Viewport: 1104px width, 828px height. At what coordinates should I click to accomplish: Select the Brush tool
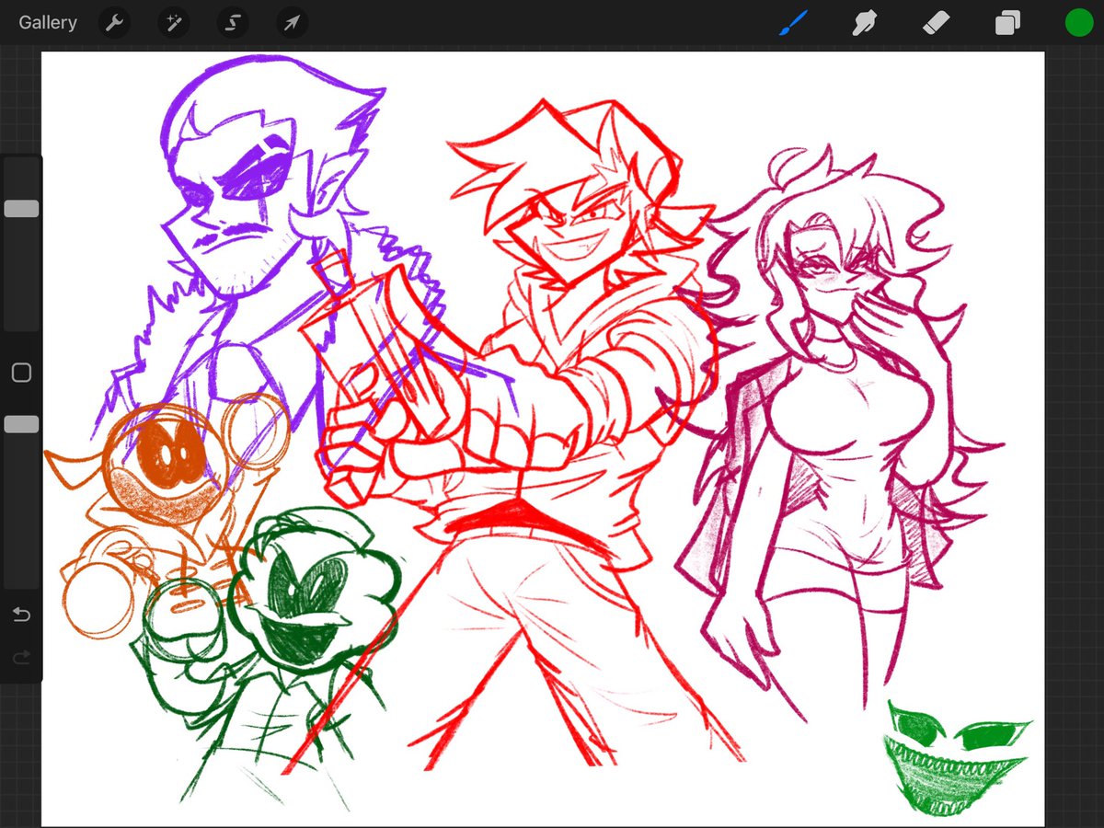793,22
